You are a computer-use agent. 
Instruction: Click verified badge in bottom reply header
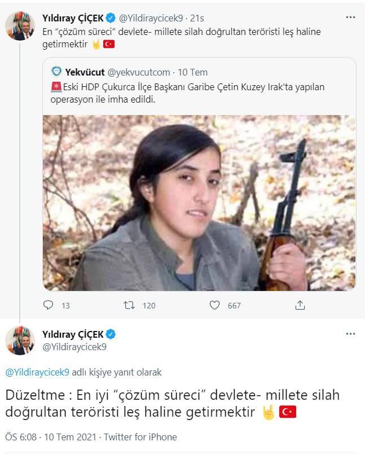[x=111, y=334]
